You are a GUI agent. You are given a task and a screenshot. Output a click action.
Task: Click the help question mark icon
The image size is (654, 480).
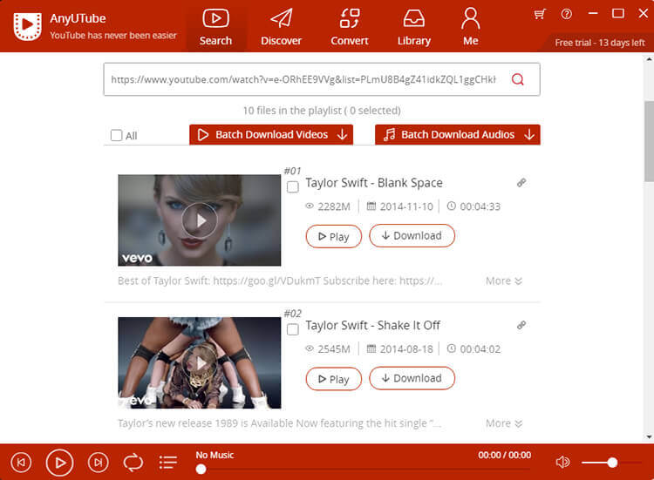tap(567, 14)
